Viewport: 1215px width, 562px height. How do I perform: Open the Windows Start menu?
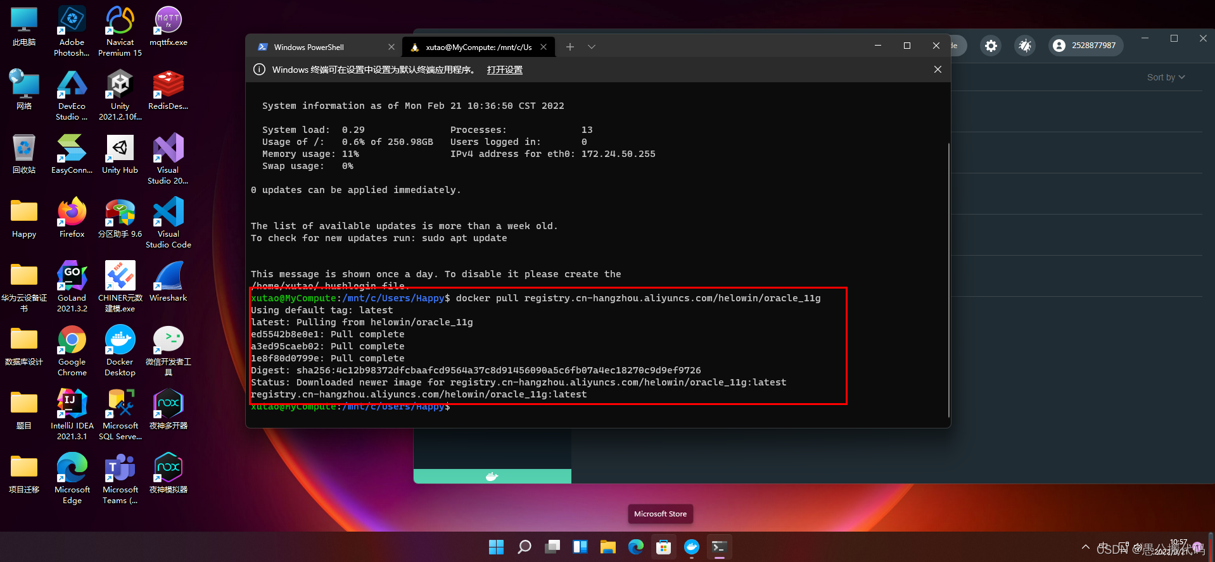tap(496, 547)
